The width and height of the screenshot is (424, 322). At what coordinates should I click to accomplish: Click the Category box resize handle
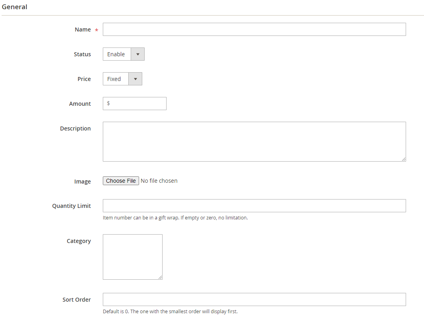tap(160, 277)
